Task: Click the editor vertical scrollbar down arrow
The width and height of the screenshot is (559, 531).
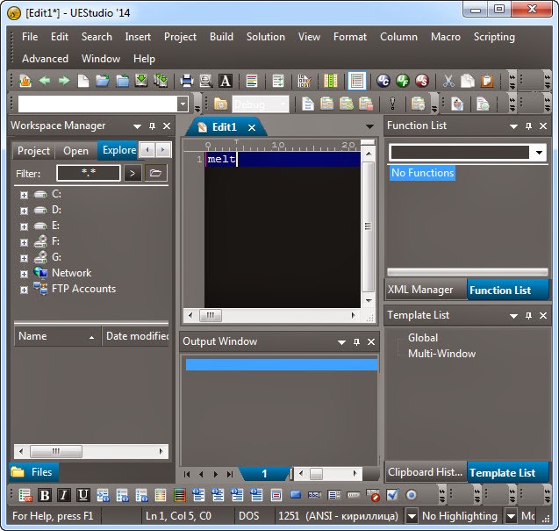Action: coord(369,300)
